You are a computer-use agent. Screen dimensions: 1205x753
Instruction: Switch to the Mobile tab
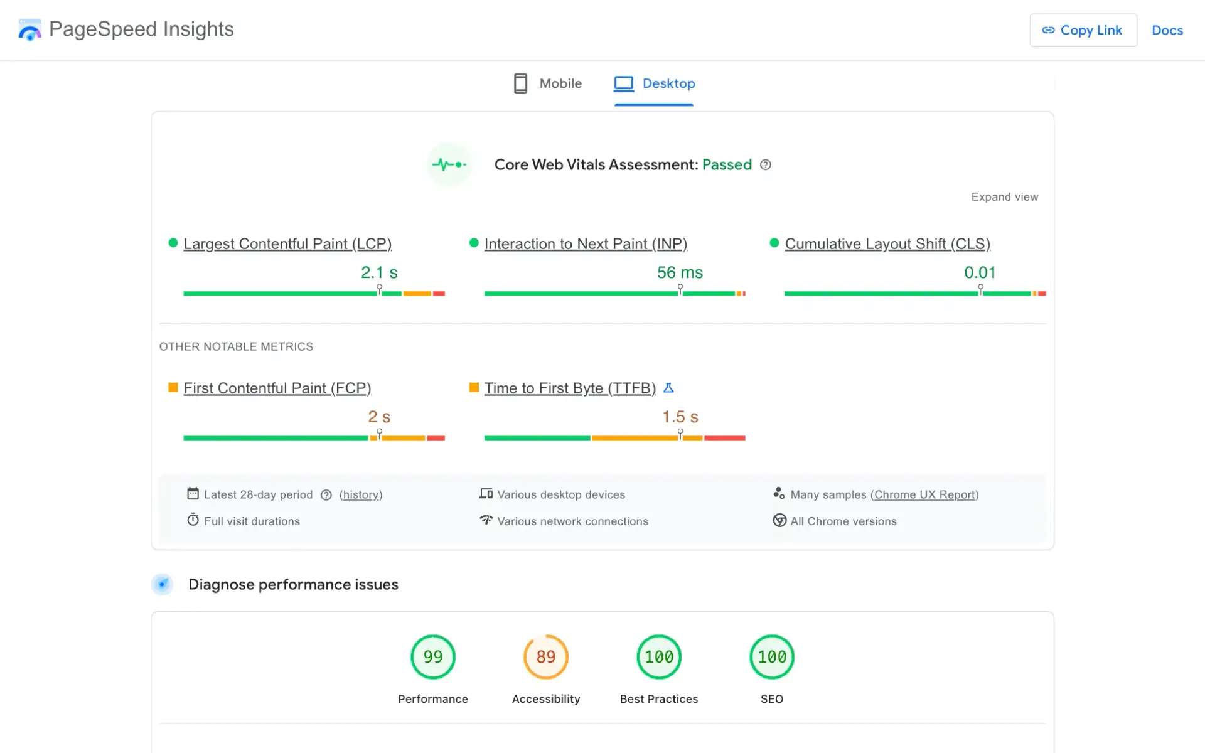[548, 84]
